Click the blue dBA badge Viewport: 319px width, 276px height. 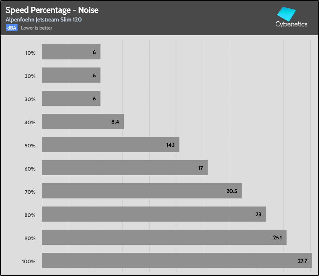point(11,28)
